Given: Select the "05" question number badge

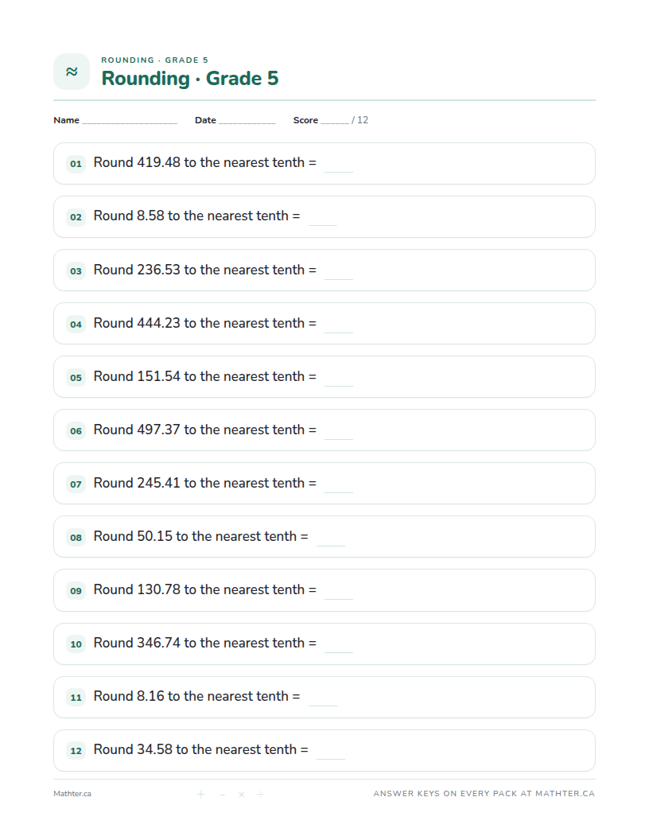Looking at the screenshot, I should [76, 377].
